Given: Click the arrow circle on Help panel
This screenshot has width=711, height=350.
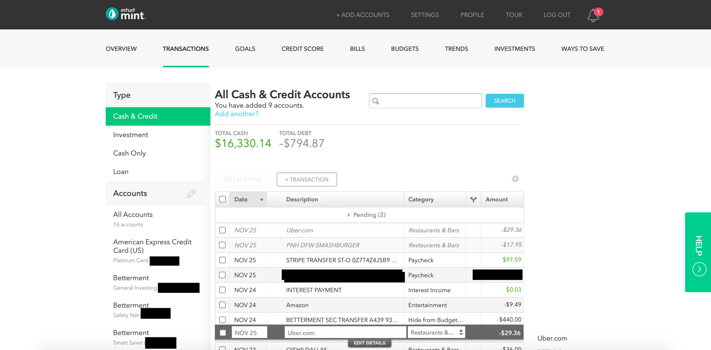Looking at the screenshot, I should (699, 269).
